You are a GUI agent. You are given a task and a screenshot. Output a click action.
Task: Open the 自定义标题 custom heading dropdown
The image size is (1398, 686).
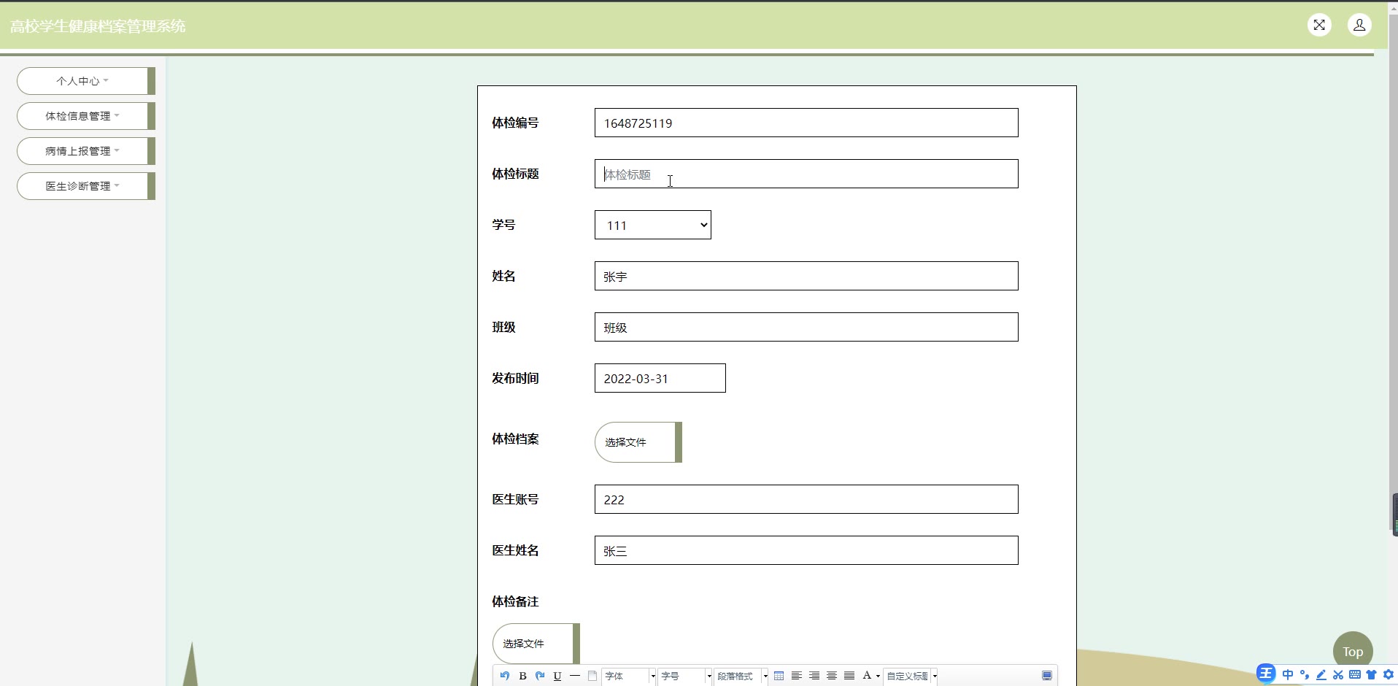(x=911, y=676)
